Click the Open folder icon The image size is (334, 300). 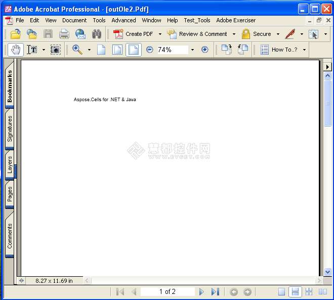tap(16, 34)
